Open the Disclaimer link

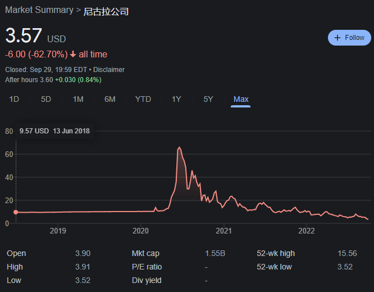tap(109, 70)
